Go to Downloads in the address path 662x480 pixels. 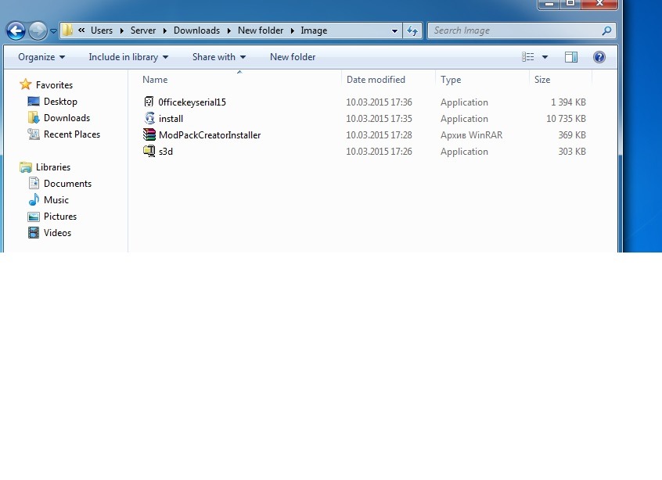tap(196, 30)
